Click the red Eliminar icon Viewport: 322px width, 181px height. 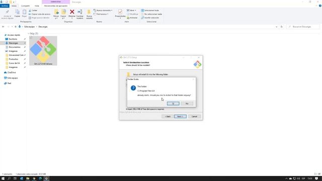click(72, 14)
